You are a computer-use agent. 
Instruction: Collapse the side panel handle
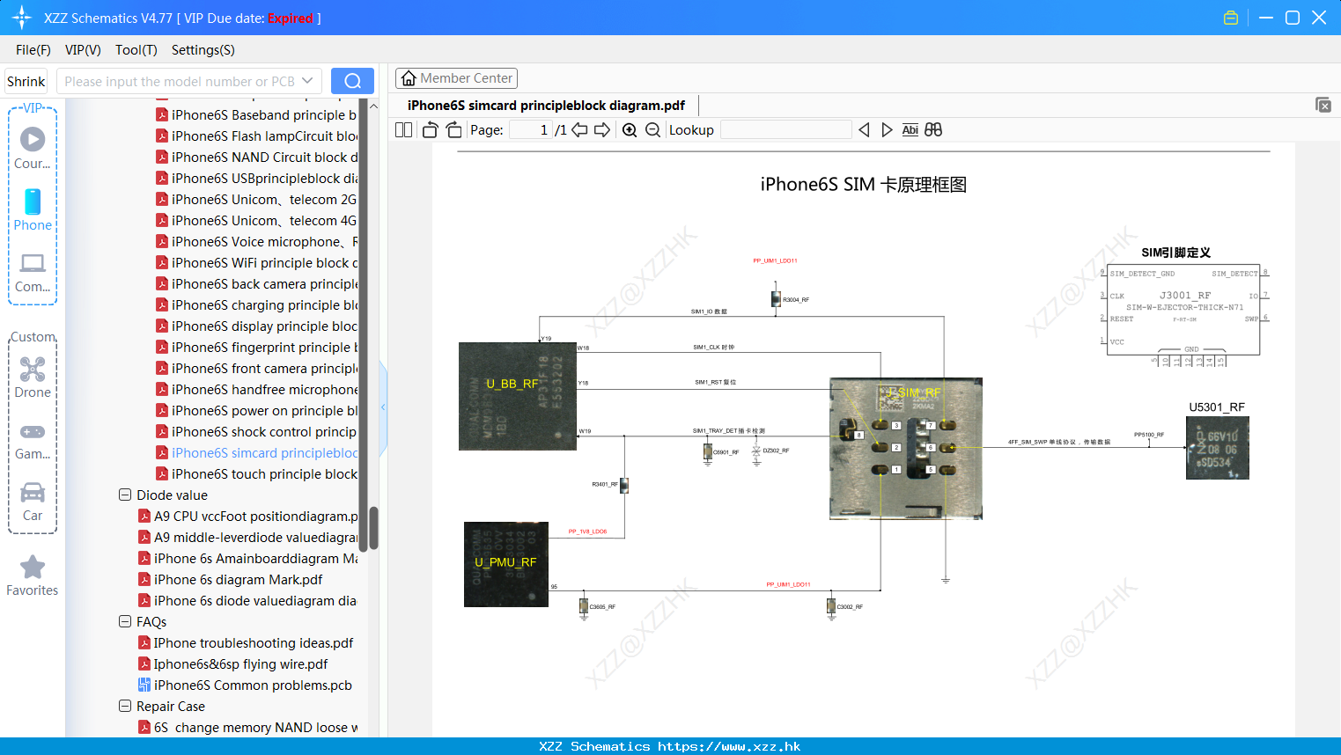[x=383, y=407]
